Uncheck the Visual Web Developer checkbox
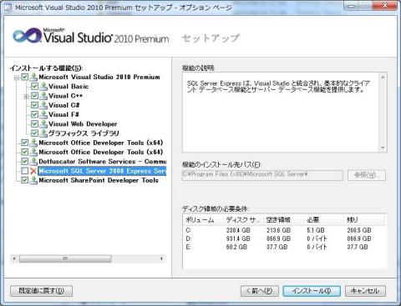Screen dimensions: 401x306 point(34,123)
